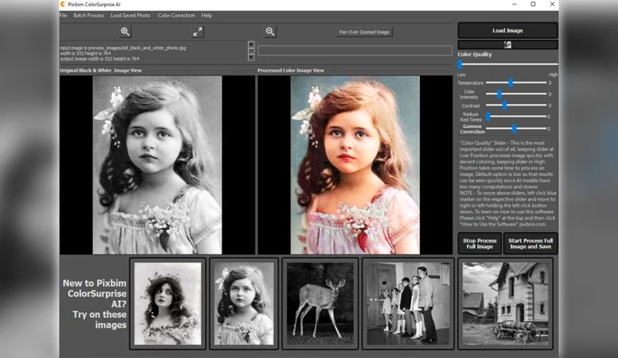Viewport: 618px width, 358px height.
Task: Click the Color Quality slider handle
Action: (x=460, y=64)
